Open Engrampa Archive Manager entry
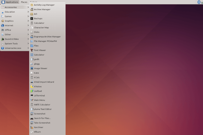Viewport: 203px width, 135px height. click(47, 37)
